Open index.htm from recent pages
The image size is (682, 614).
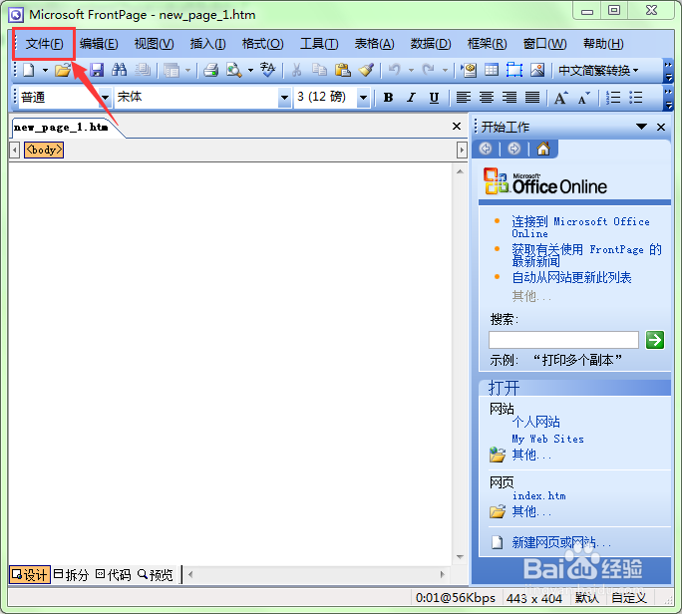point(538,495)
